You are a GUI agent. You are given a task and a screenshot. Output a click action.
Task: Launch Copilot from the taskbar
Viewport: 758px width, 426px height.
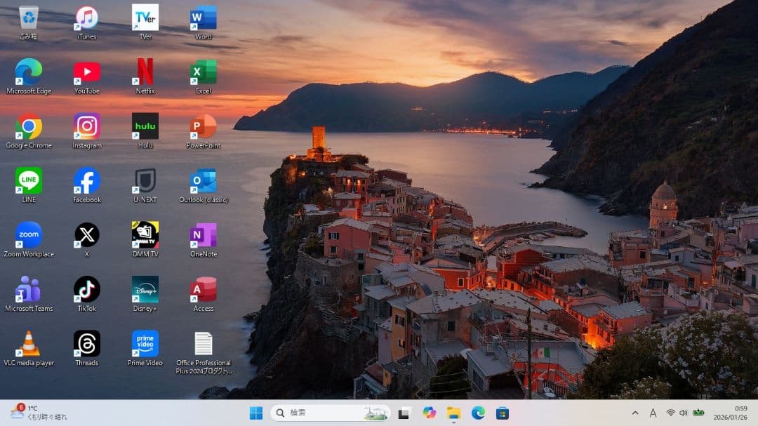429,413
